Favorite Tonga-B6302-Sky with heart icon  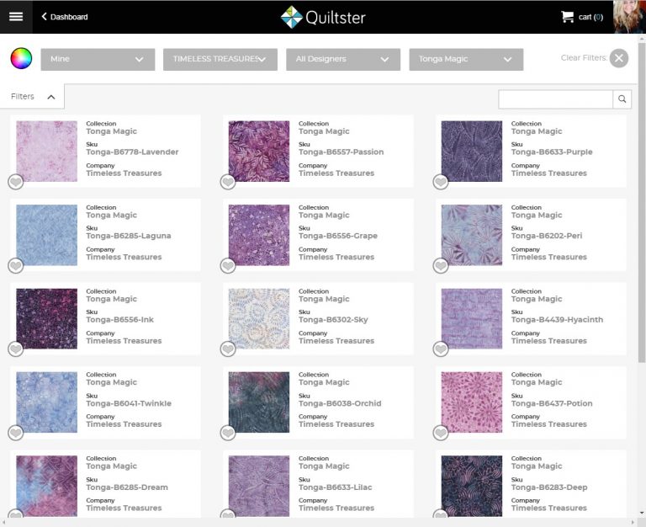click(228, 349)
